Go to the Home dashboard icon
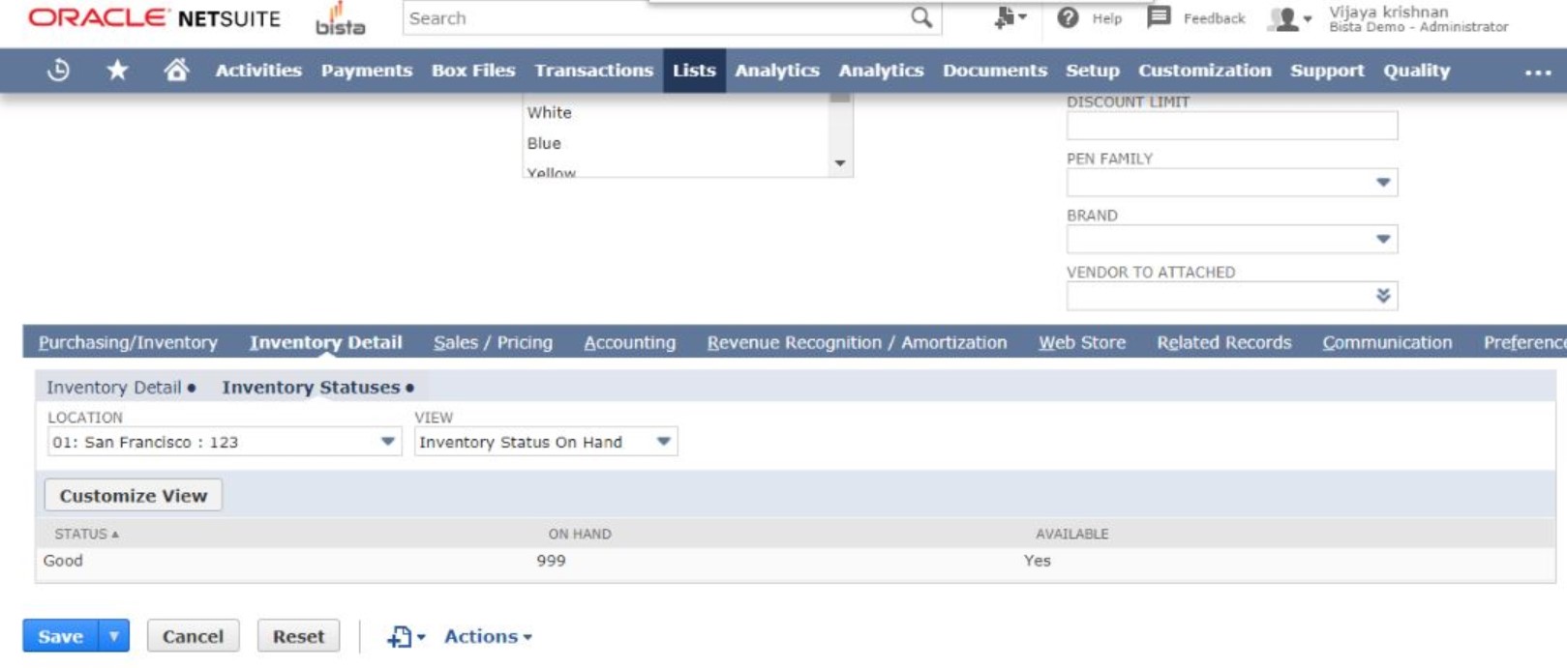 (x=176, y=71)
